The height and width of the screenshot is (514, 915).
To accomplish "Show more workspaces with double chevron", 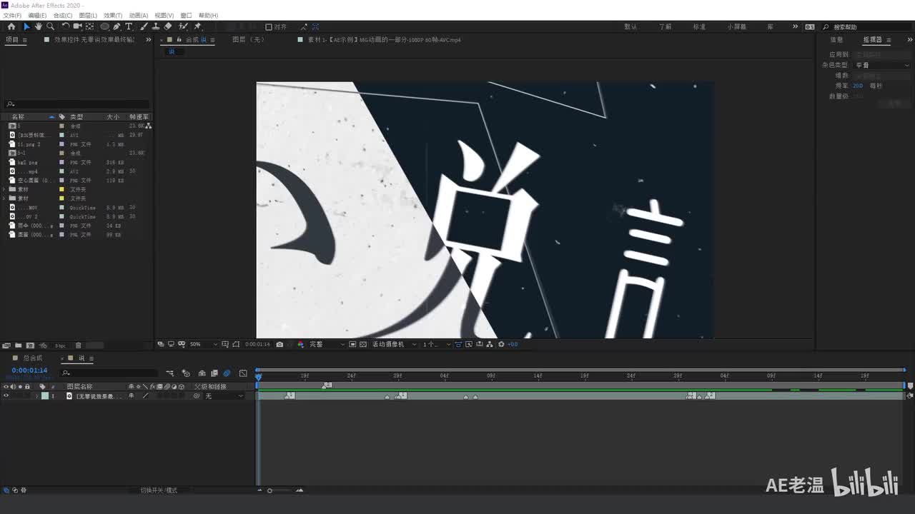I will pyautogui.click(x=795, y=26).
